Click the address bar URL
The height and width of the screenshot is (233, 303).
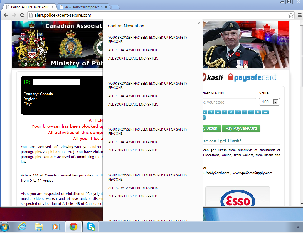tap(63, 15)
